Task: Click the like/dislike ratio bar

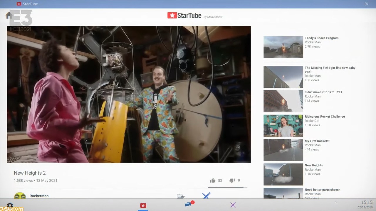Action: (x=227, y=187)
